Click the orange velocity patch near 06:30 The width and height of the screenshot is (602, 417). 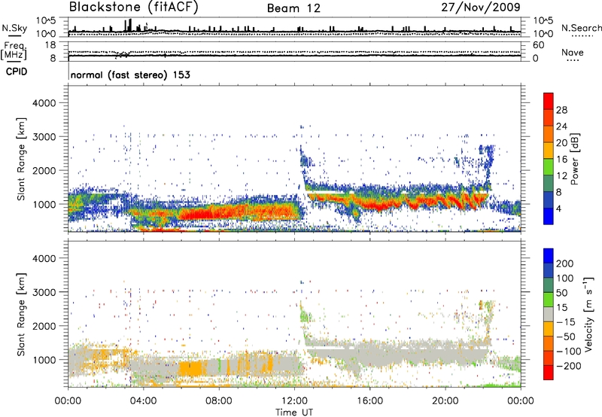(x=191, y=369)
